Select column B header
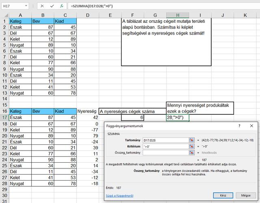 point(43,15)
